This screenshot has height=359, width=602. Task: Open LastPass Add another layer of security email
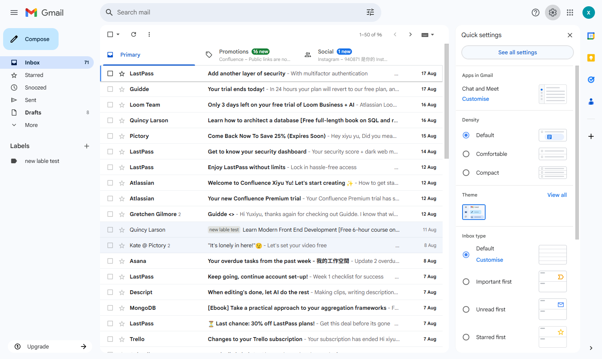[272, 73]
